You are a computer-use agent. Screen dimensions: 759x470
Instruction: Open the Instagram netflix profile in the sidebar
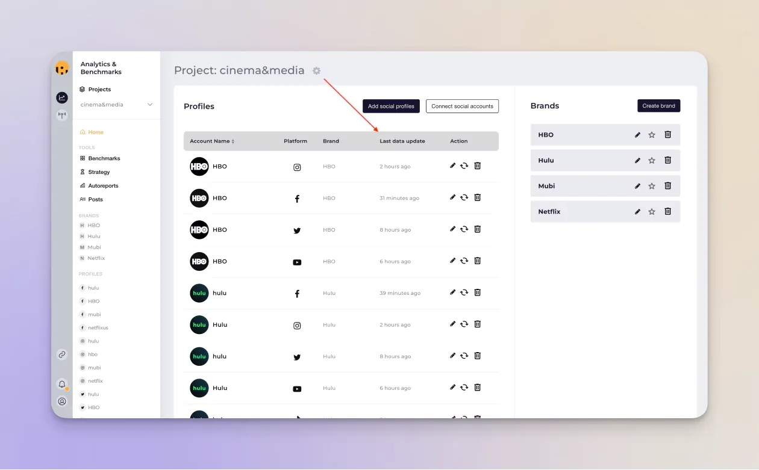[92, 381]
